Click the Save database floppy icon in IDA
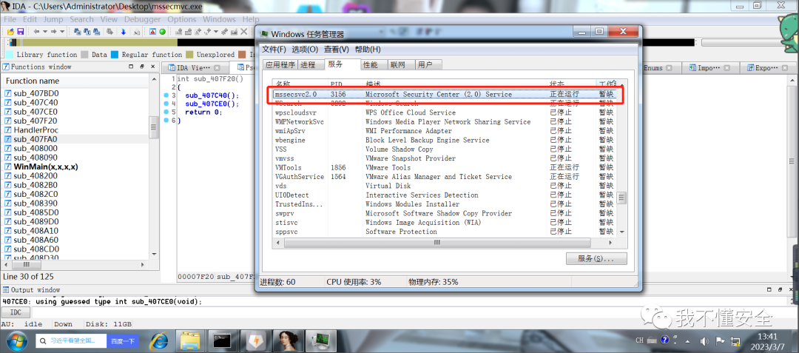 tap(21, 32)
